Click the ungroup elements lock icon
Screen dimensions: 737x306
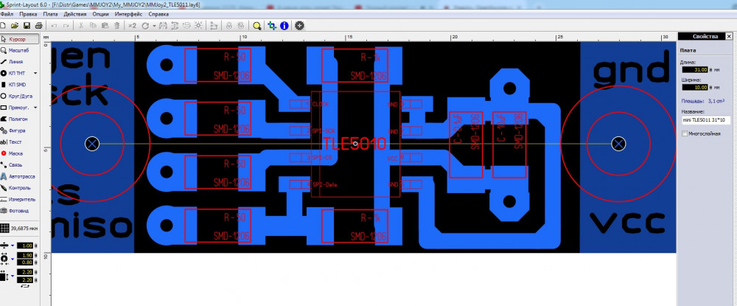coord(241,26)
